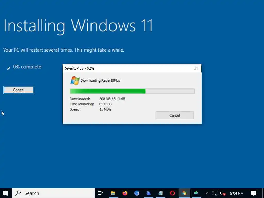264x198 pixels.
Task: Click the '508 MB / 819 MB' downloaded value
Action: click(x=112, y=99)
